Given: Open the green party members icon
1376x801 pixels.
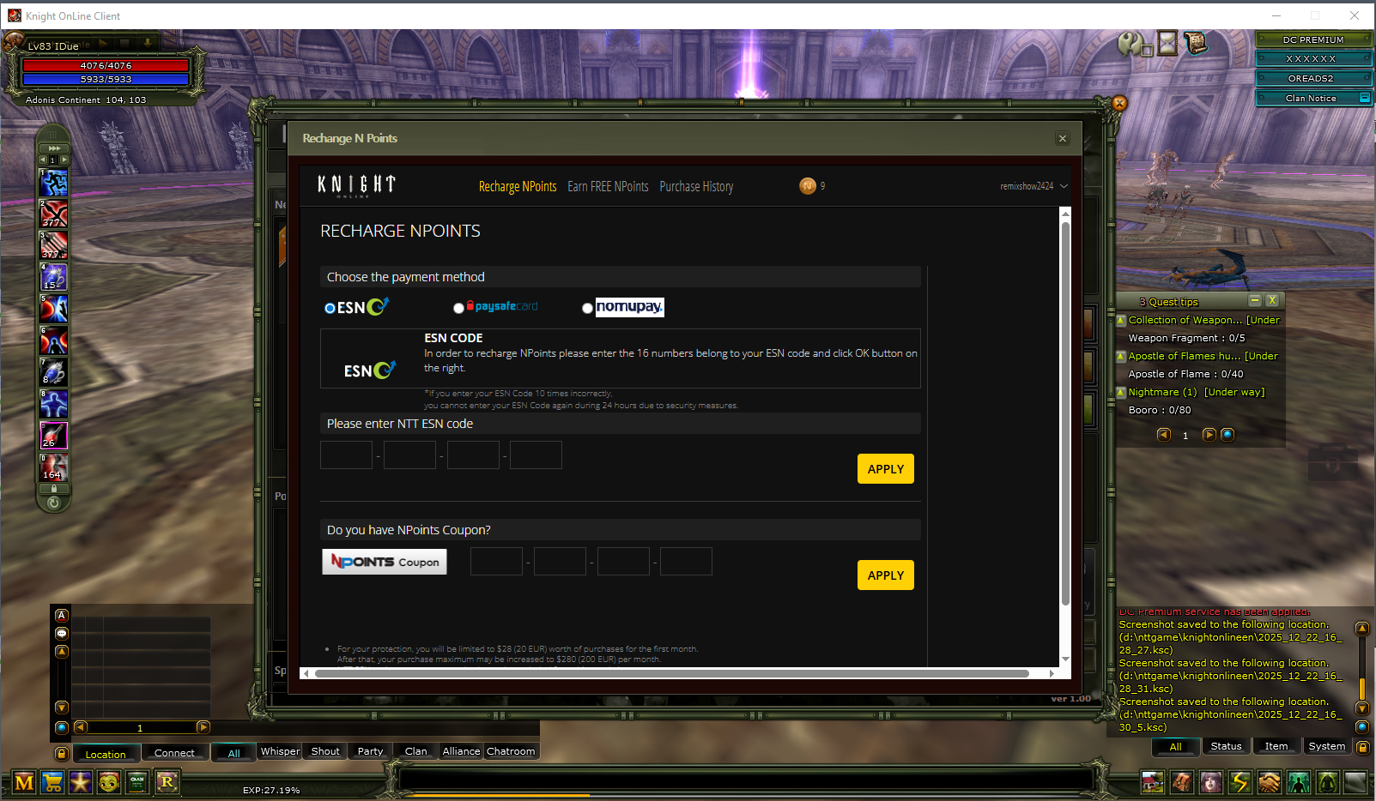Looking at the screenshot, I should pyautogui.click(x=1299, y=782).
